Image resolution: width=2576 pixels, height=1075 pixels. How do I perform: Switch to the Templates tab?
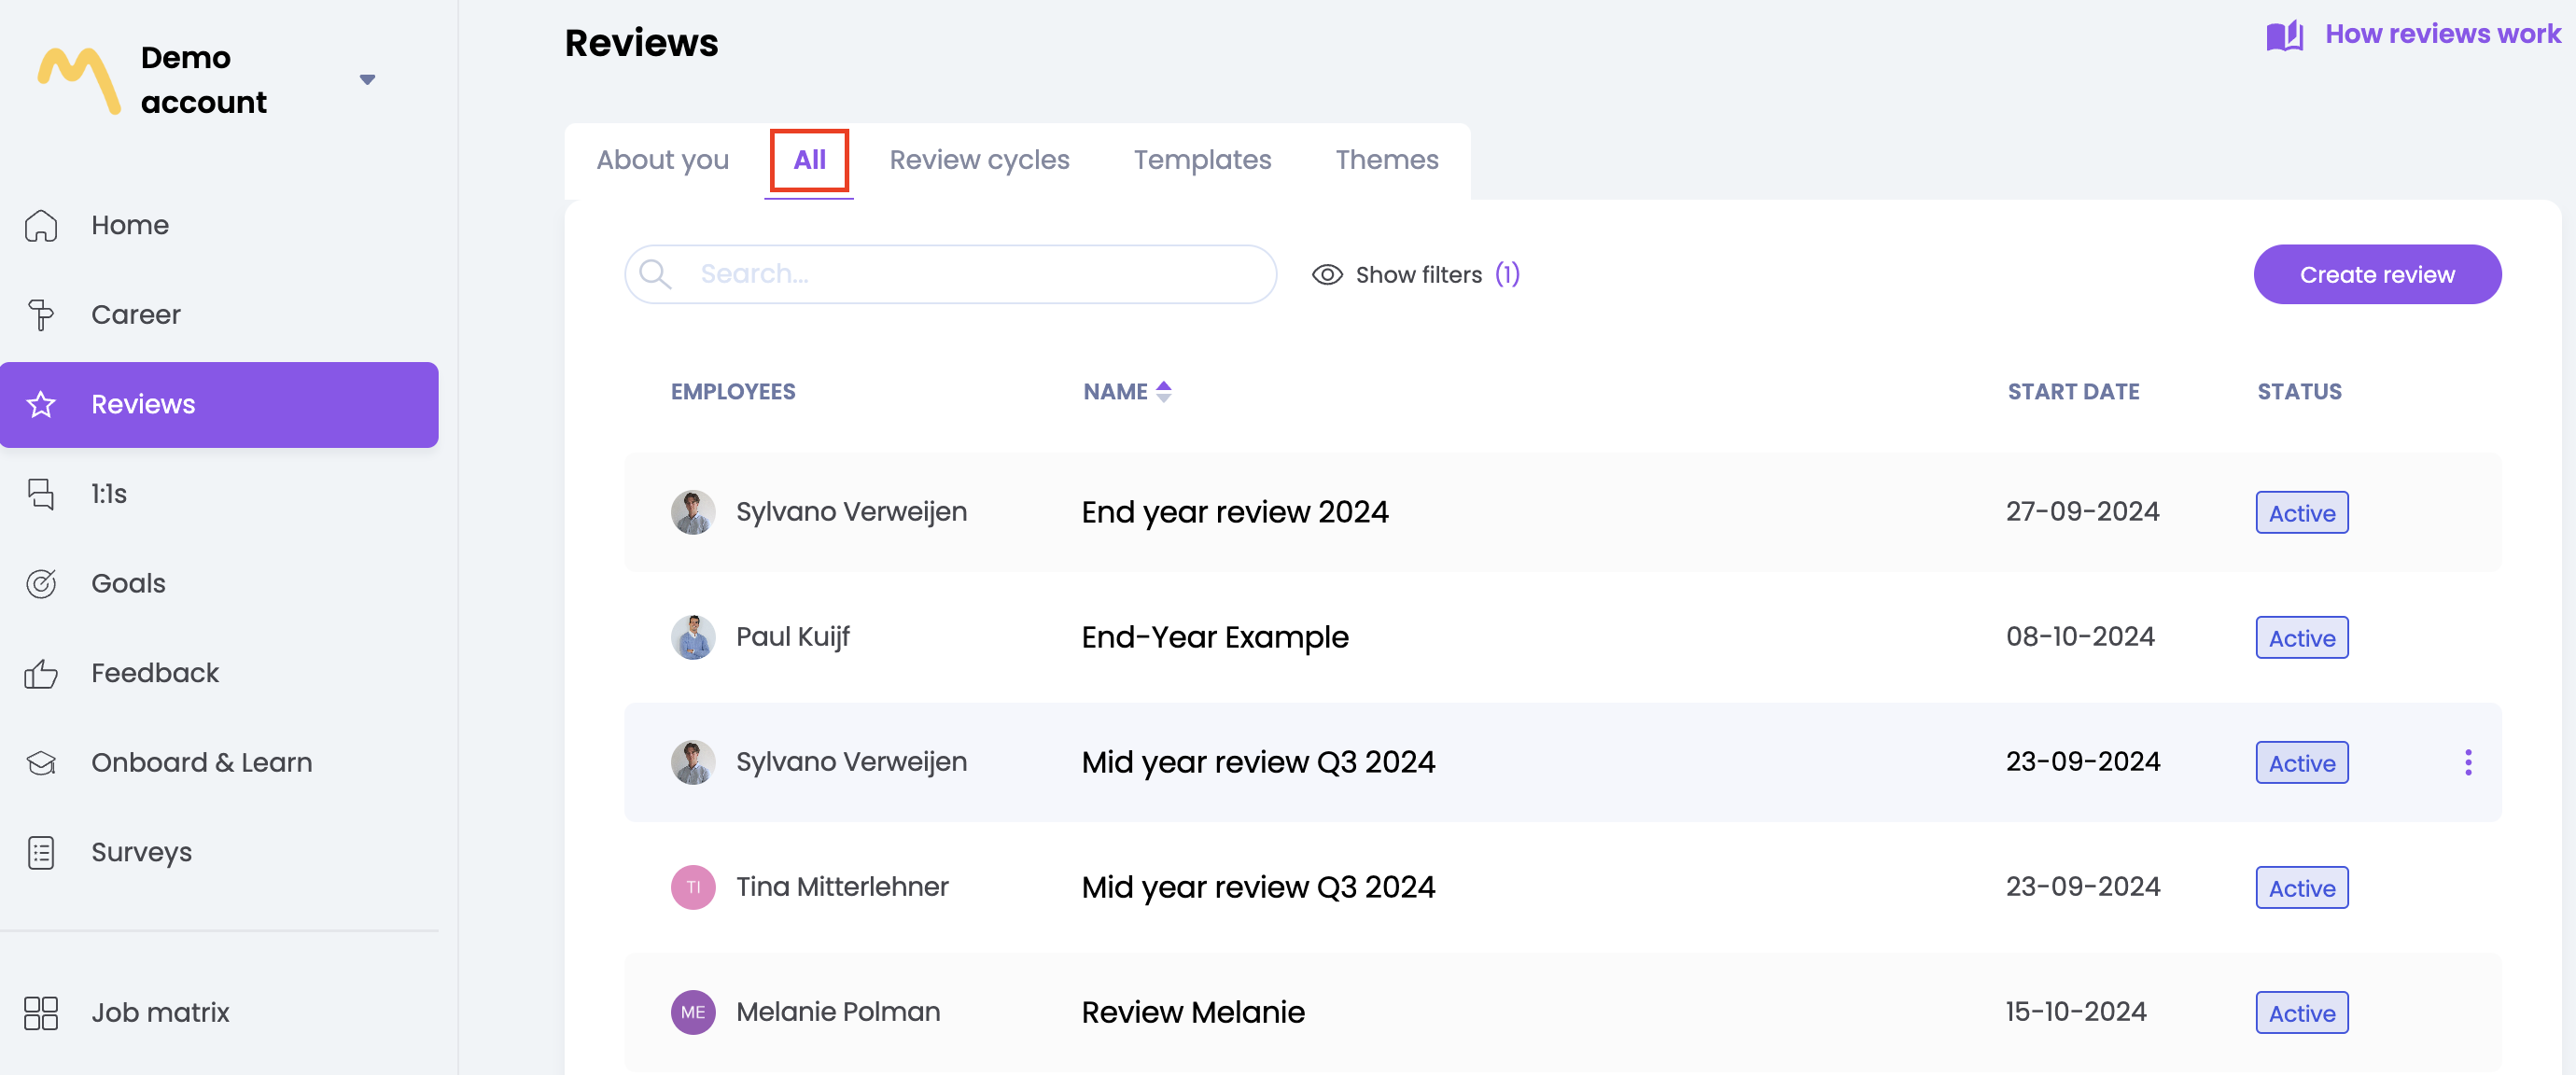(1201, 160)
